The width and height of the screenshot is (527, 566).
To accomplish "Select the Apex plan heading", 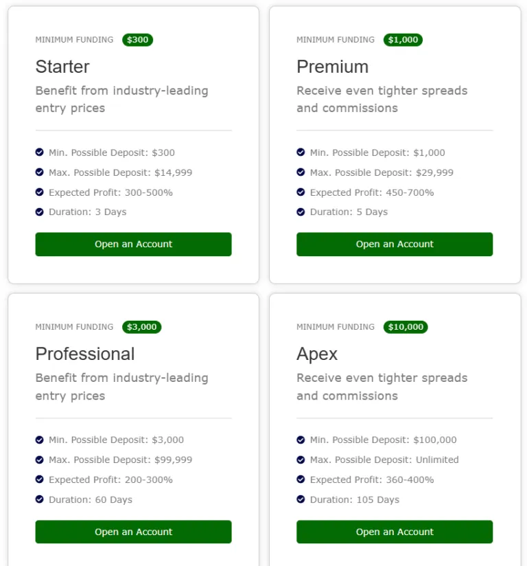I will pyautogui.click(x=317, y=354).
